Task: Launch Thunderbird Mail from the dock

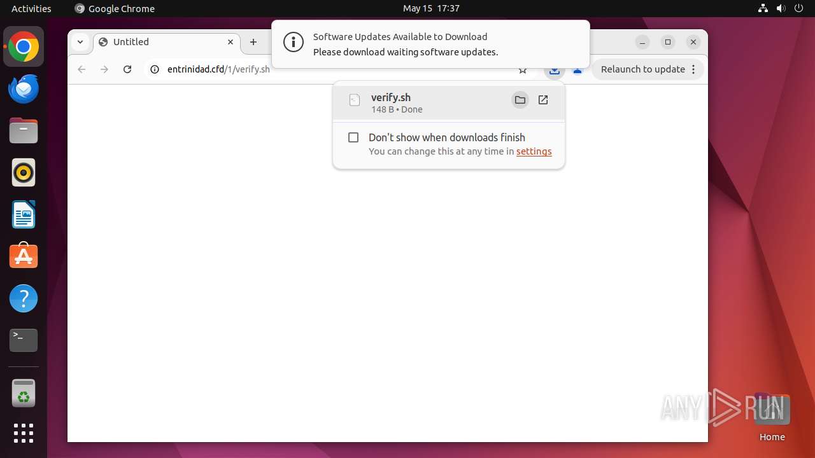Action: coord(24,89)
